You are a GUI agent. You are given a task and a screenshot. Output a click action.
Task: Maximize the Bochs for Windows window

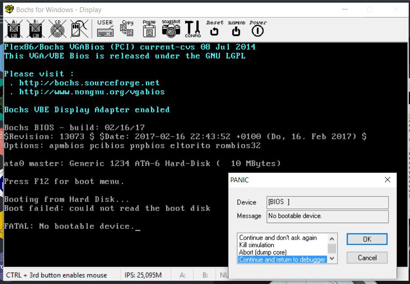coord(370,9)
